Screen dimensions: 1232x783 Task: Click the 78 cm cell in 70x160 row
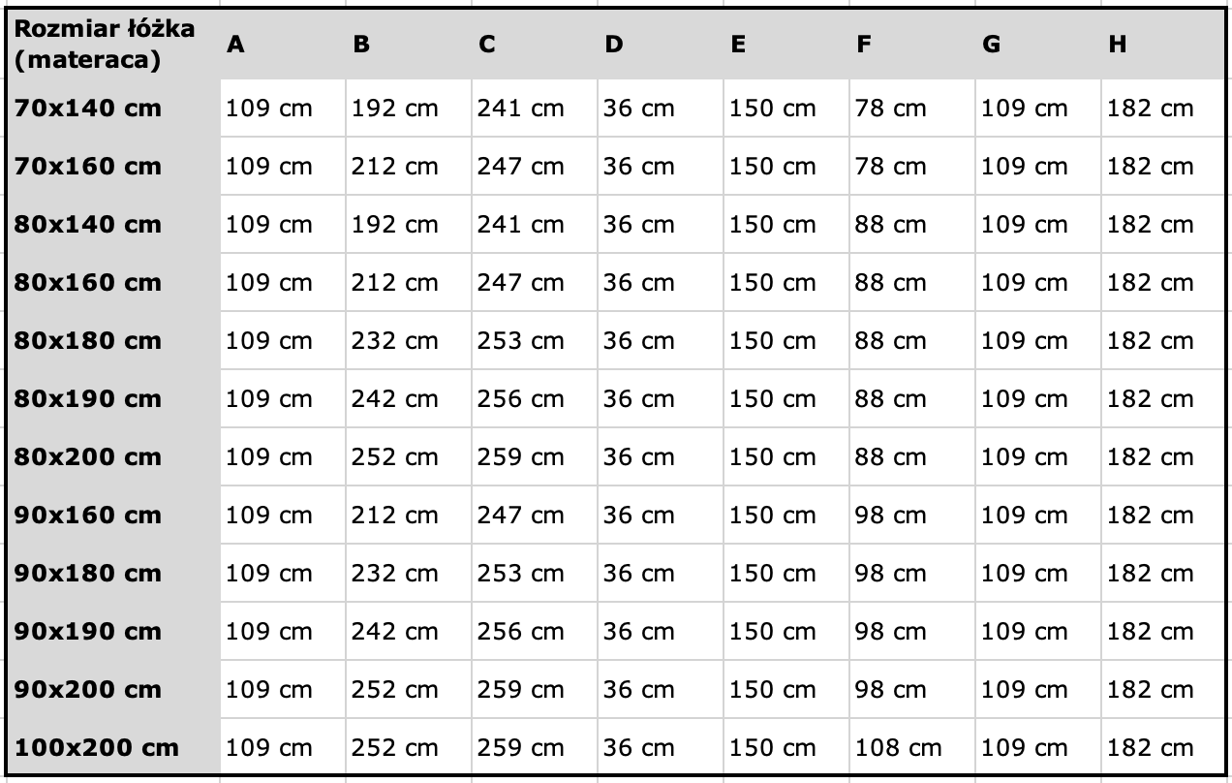tap(912, 167)
